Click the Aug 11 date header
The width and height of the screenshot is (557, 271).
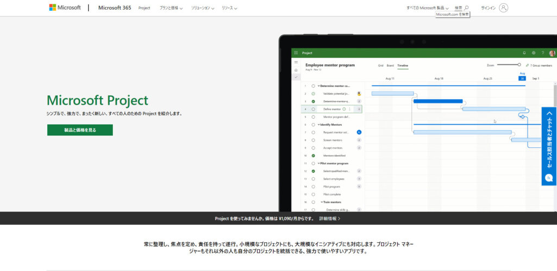pos(390,78)
